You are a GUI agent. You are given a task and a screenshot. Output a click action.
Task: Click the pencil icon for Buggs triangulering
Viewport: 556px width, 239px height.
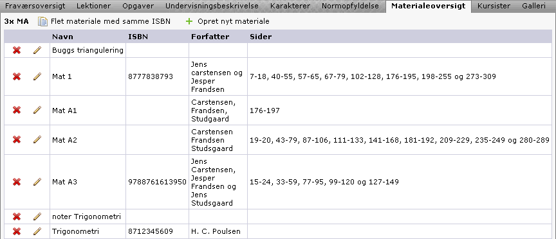point(37,50)
